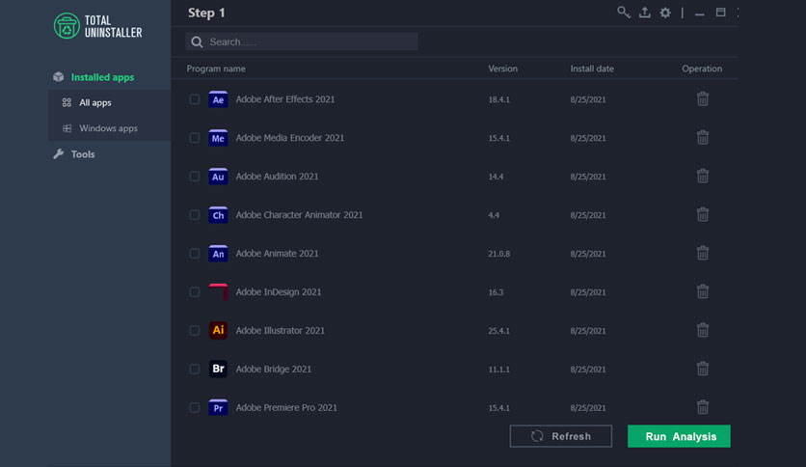Screen dimensions: 806x467
Task: Click the Illustrator Ai app icon
Action: tap(218, 330)
